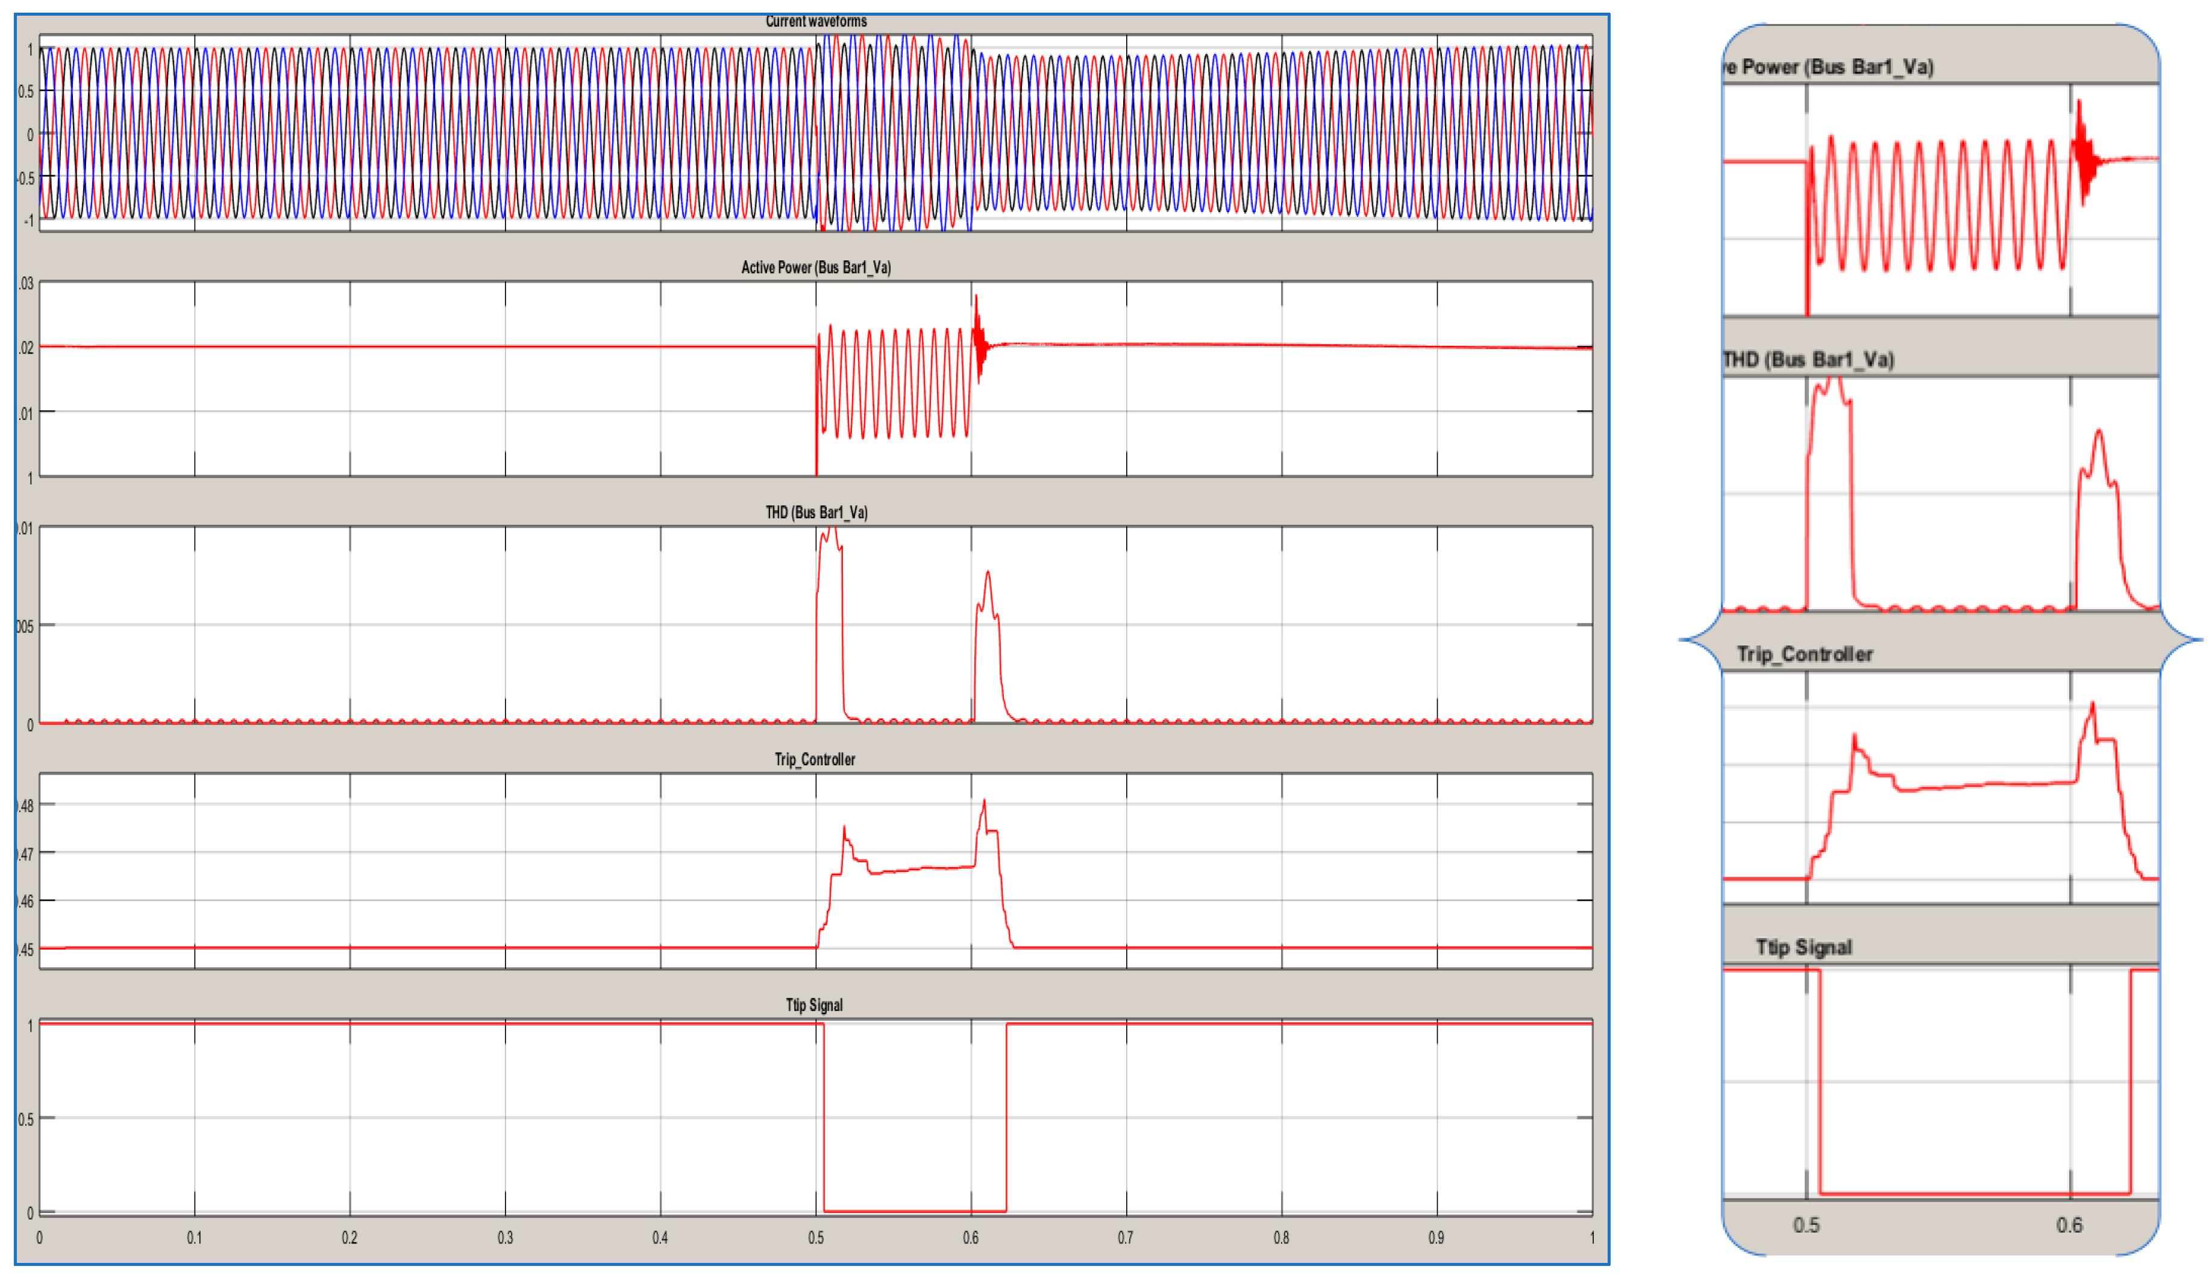Click the 0.3 tick label on main time axis

pyautogui.click(x=505, y=1237)
